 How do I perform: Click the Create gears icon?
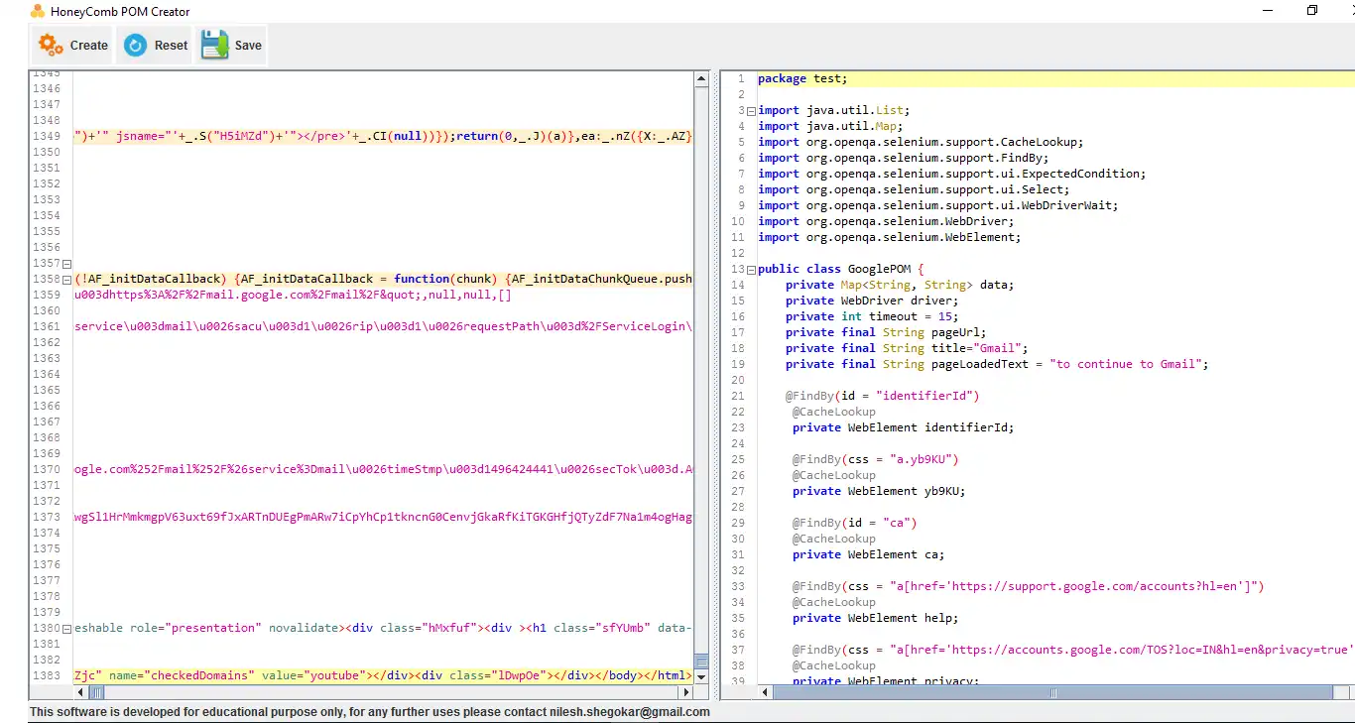click(x=51, y=45)
